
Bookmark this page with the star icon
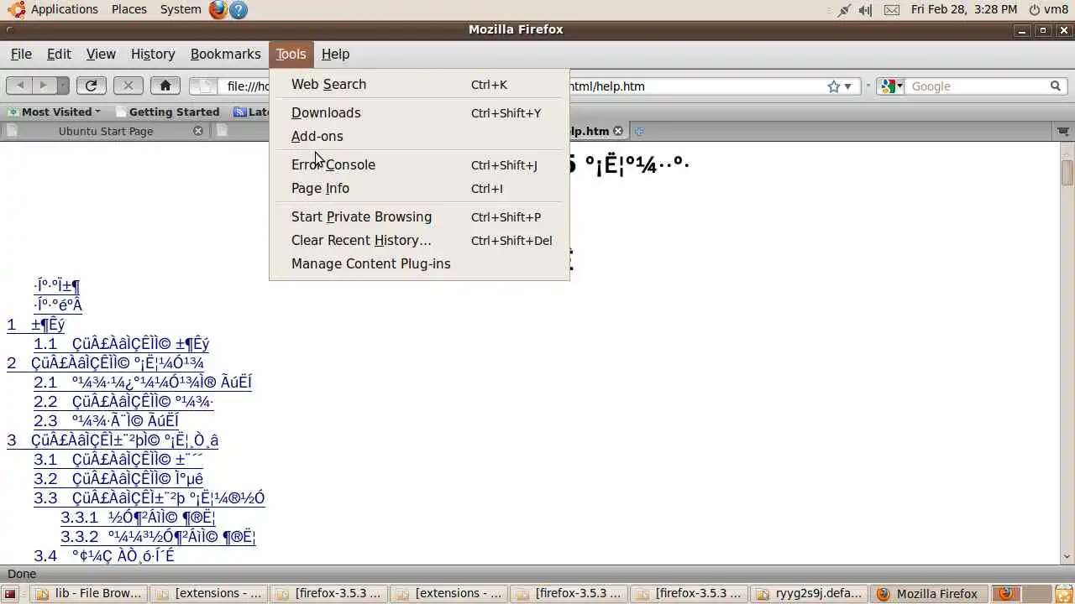click(x=833, y=86)
